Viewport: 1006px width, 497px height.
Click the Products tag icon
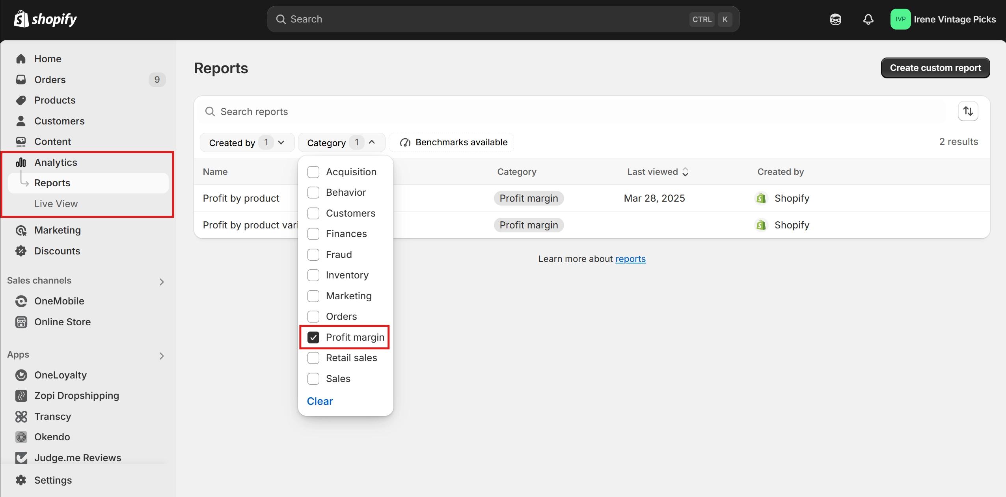(x=21, y=100)
